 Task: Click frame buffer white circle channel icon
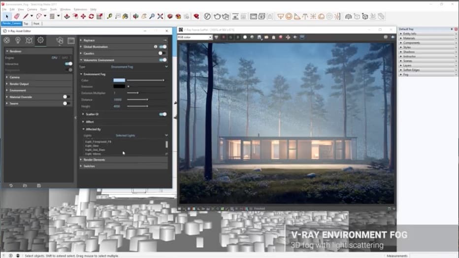(245, 37)
